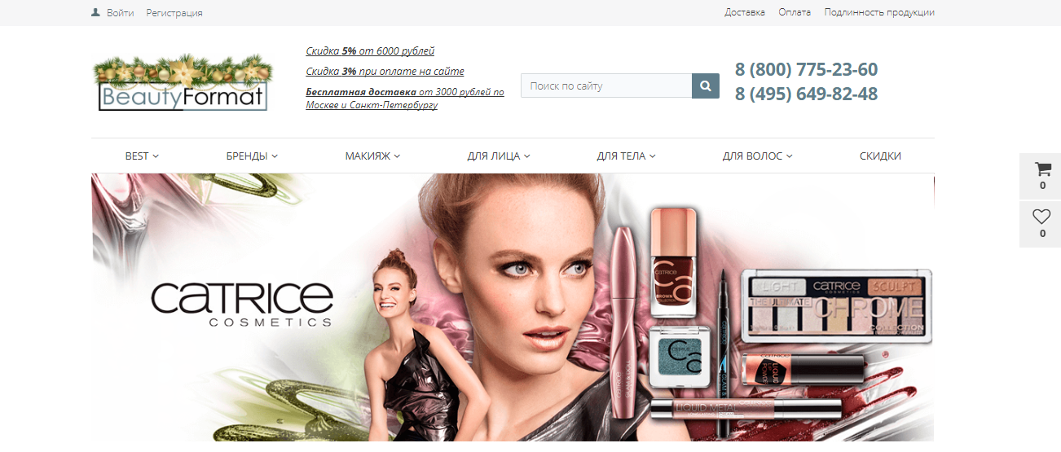Viewport: 1061px width, 452px height.
Task: Click the BeautyFormat logo
Action: coord(183,82)
